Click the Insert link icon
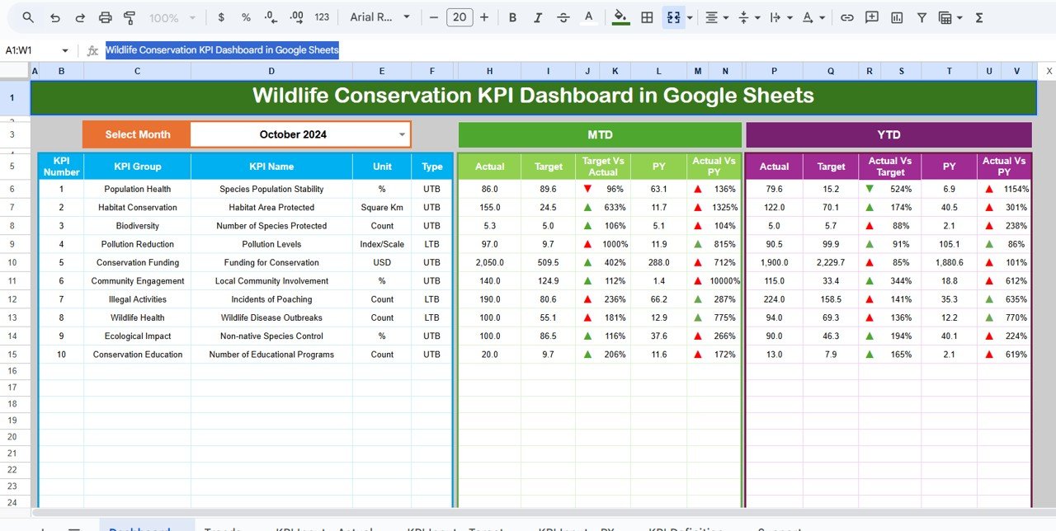This screenshot has width=1056, height=531. [x=846, y=17]
